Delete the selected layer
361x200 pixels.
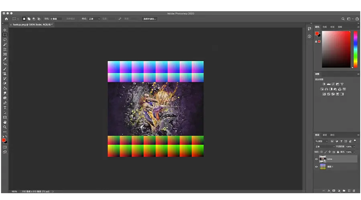click(x=354, y=190)
